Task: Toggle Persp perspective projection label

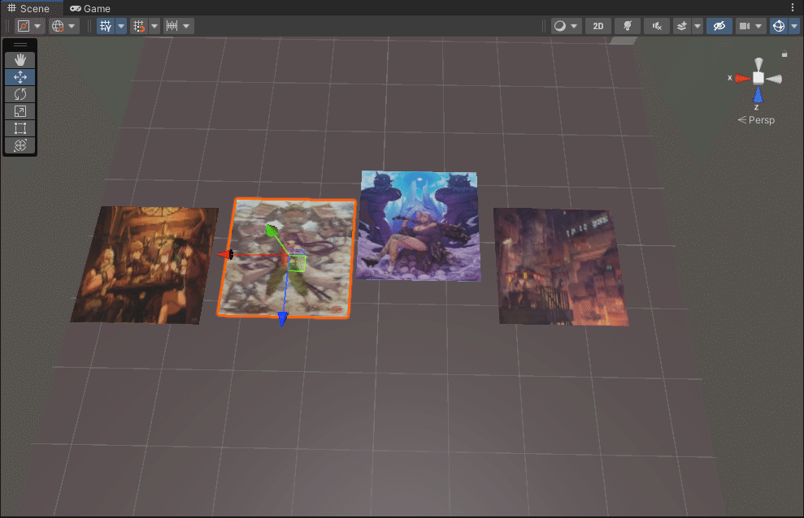Action: (756, 120)
